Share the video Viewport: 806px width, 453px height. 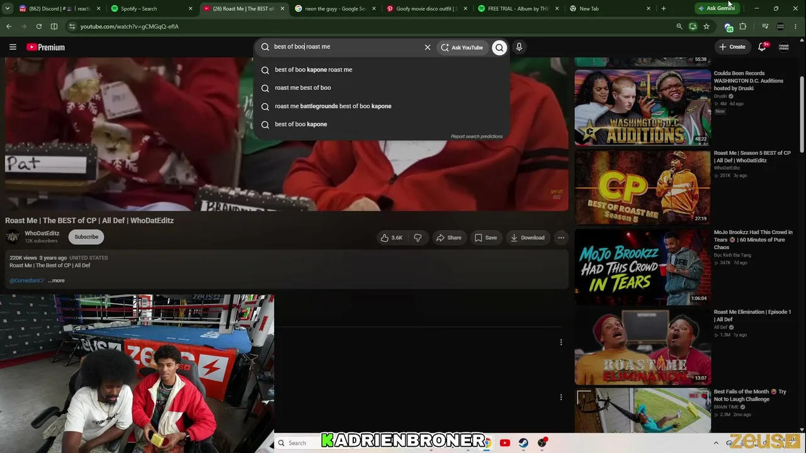tap(449, 238)
